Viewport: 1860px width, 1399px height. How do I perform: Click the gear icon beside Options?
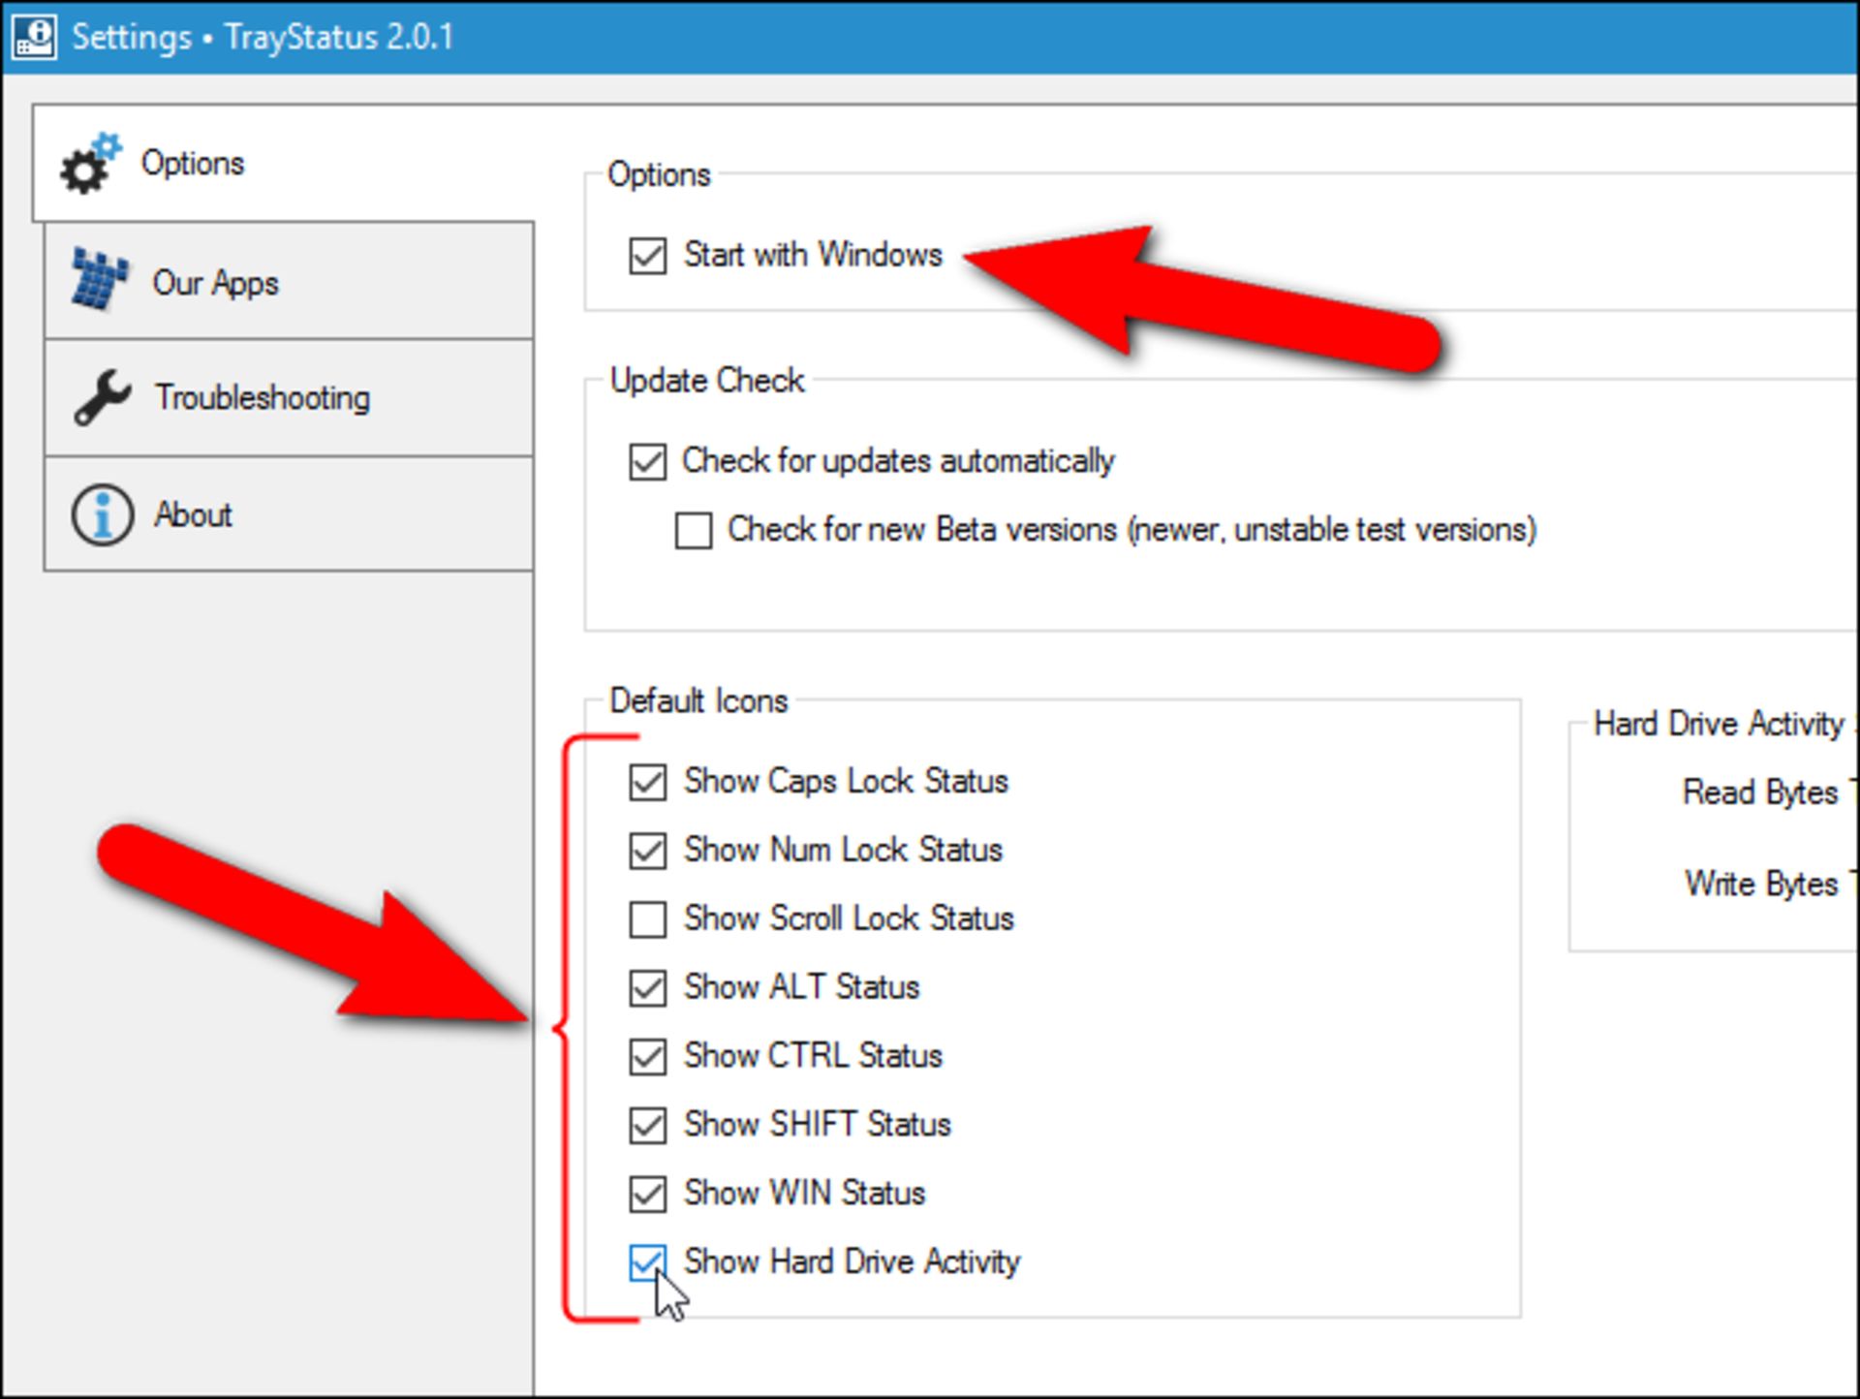[x=89, y=164]
